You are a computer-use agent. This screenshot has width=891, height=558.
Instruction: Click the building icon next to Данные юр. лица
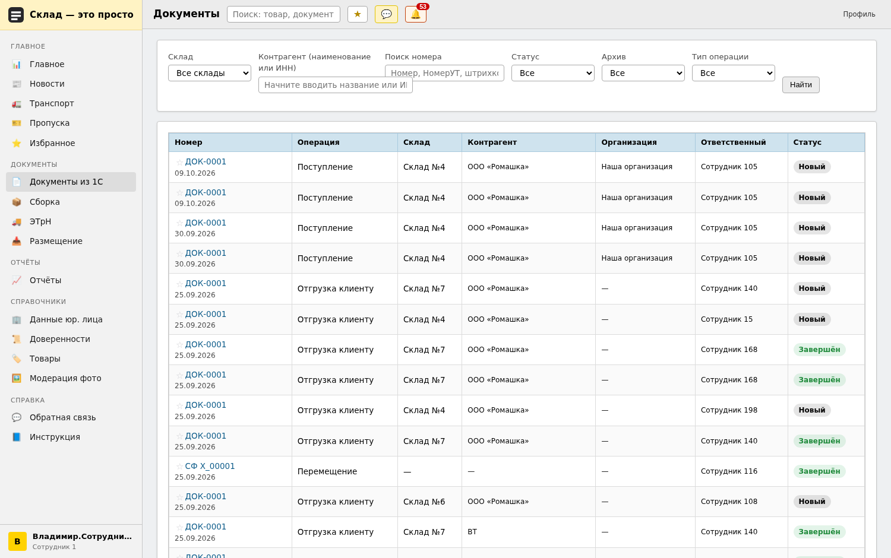coord(17,319)
